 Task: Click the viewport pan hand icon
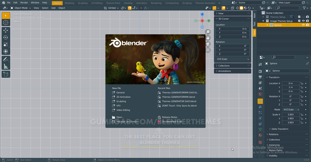click(x=208, y=38)
